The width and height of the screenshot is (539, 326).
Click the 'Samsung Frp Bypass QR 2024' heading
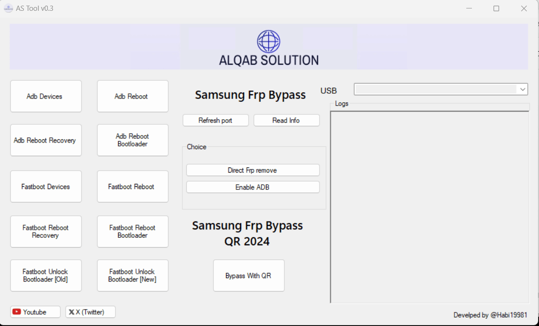(248, 233)
